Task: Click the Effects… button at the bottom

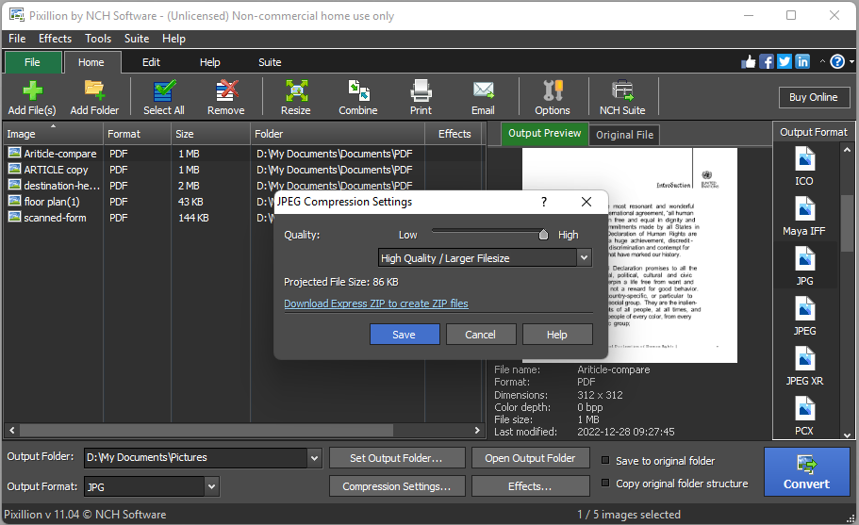Action: (x=530, y=486)
